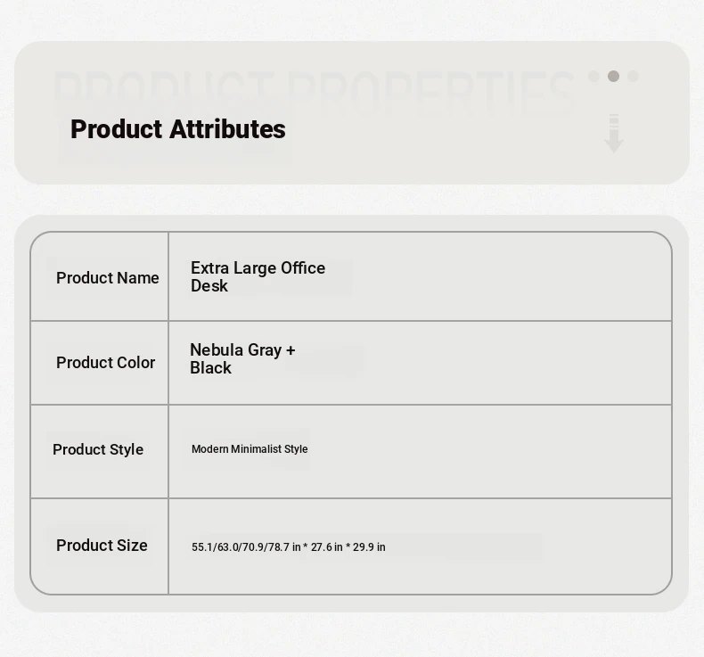Click the 27.6 in depth dimension
The width and height of the screenshot is (704, 657).
pyautogui.click(x=327, y=547)
